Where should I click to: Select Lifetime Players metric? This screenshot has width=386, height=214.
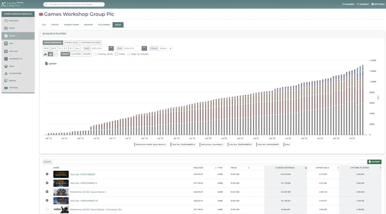tap(90, 42)
